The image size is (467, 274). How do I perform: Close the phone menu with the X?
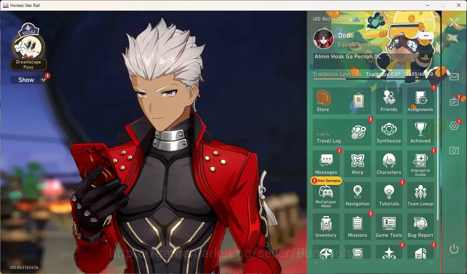(454, 23)
